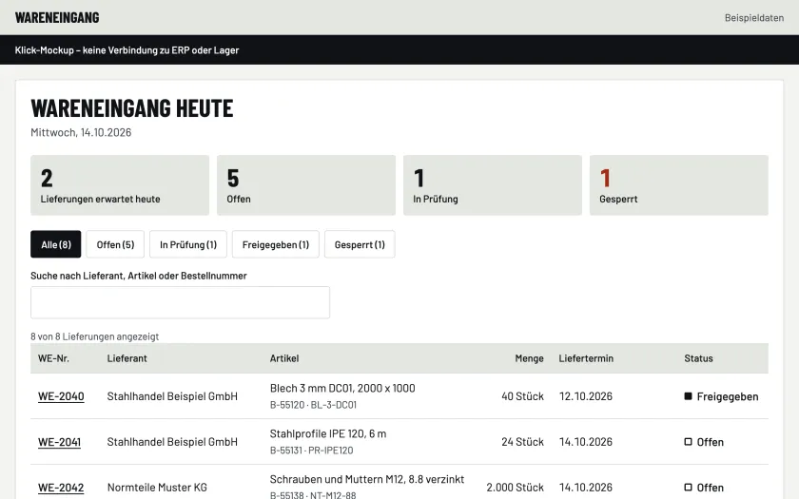
Task: Click the Offen status icon for WE-2042
Action: [x=688, y=488]
